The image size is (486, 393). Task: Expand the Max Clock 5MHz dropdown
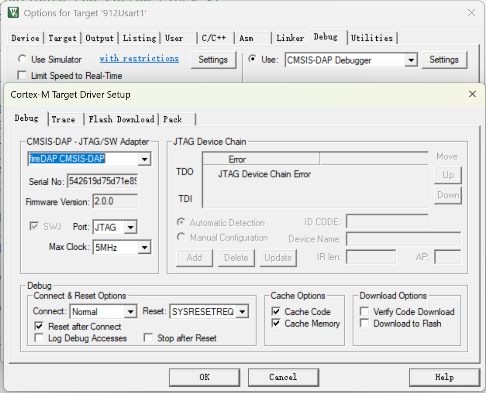tap(144, 247)
